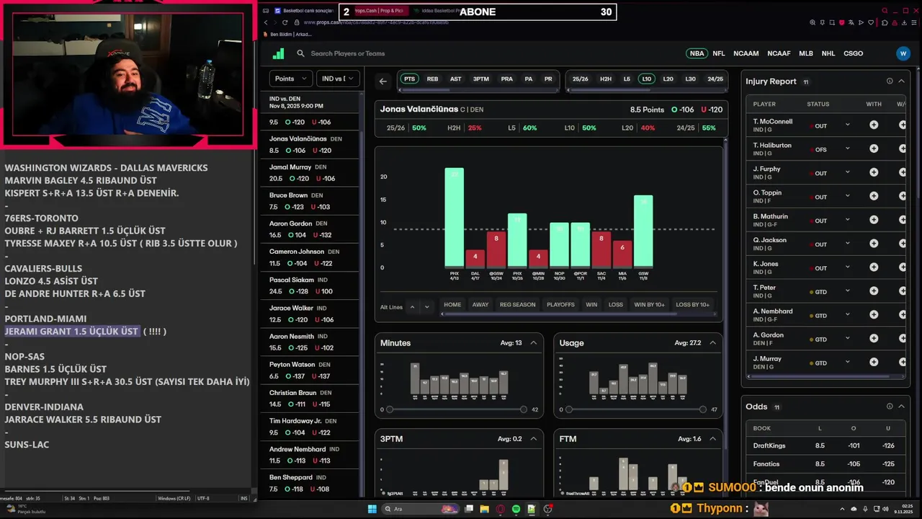Image resolution: width=922 pixels, height=519 pixels.
Task: Switch to the PRA stat tab
Action: [507, 79]
